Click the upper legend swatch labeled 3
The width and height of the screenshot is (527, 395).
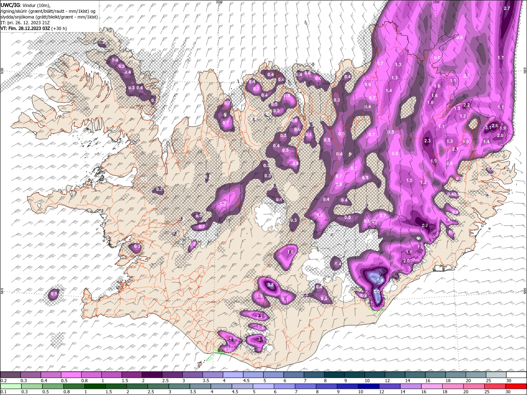tap(192, 374)
